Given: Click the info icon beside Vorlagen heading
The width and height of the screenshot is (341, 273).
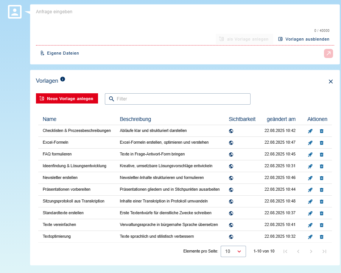Looking at the screenshot, I should 63,79.
